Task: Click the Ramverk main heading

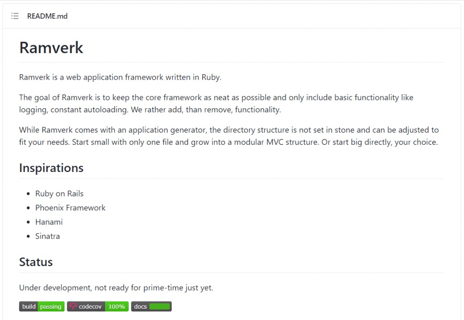Action: [x=51, y=48]
